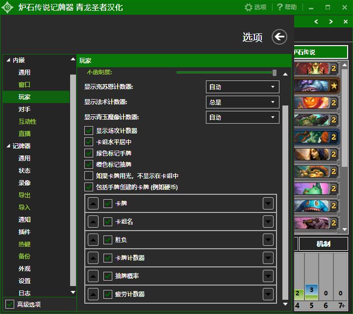
Task: Open the 导入 settings page
Action: tap(25, 208)
